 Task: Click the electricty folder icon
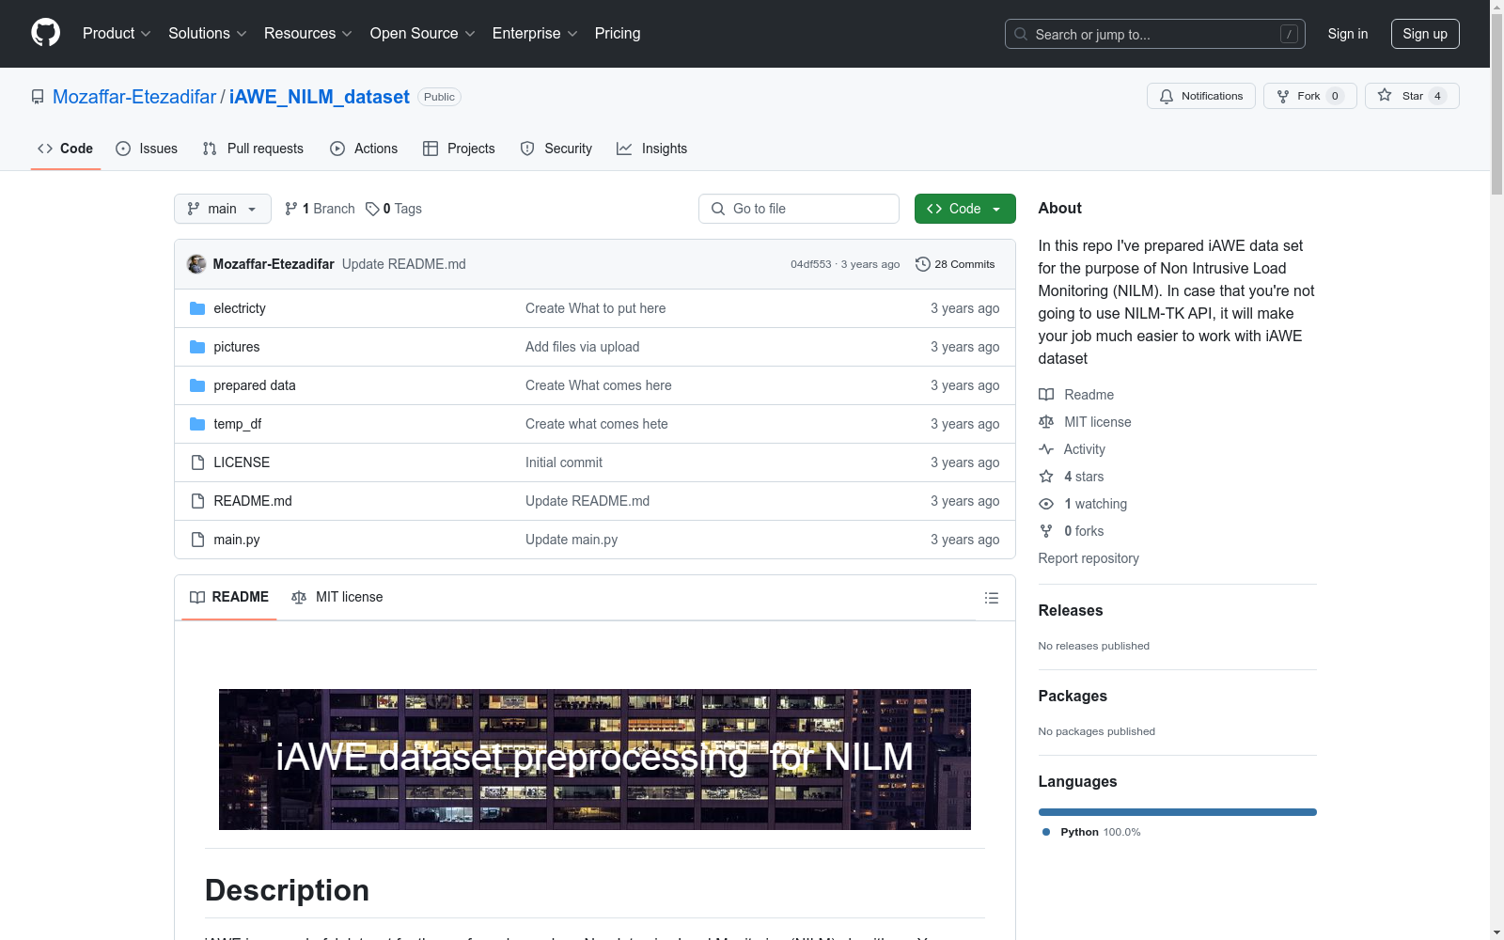click(x=197, y=308)
